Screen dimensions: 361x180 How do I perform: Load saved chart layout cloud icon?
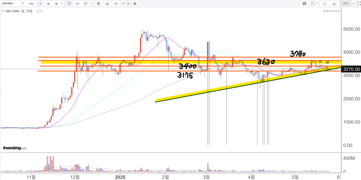click(x=324, y=4)
